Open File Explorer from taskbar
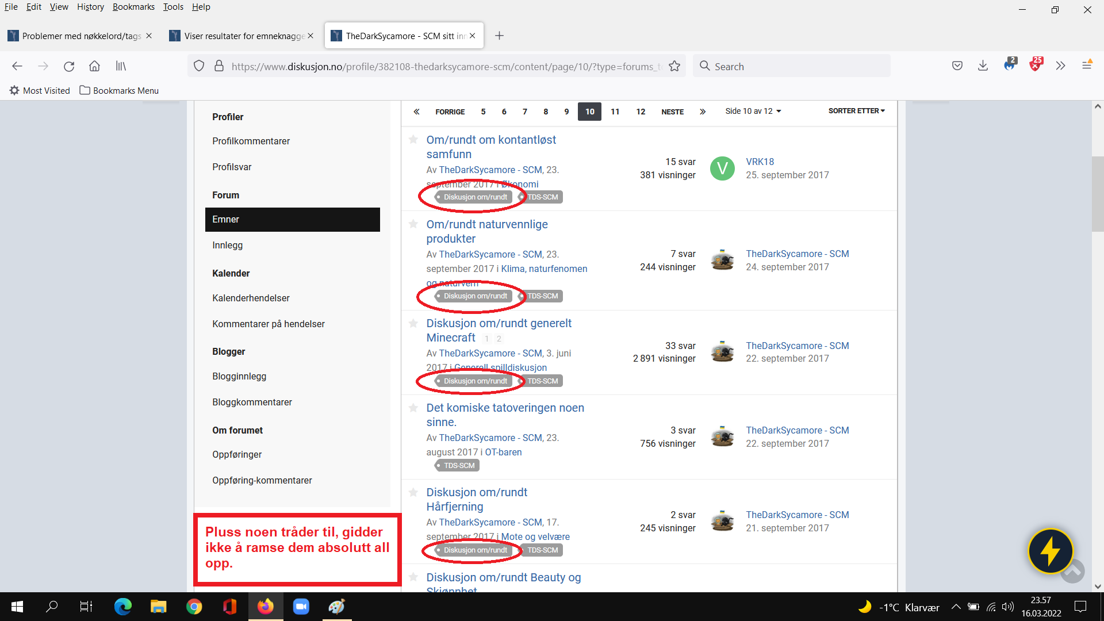The height and width of the screenshot is (621, 1104). (x=158, y=607)
